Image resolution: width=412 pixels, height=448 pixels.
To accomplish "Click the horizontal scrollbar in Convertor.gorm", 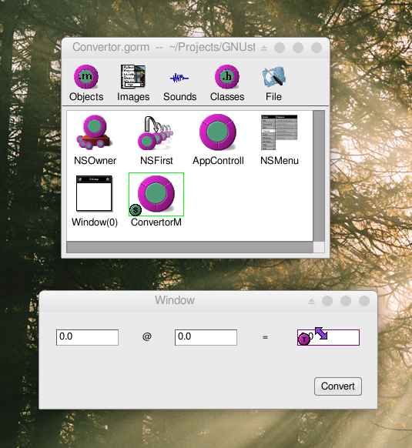I will click(x=190, y=247).
